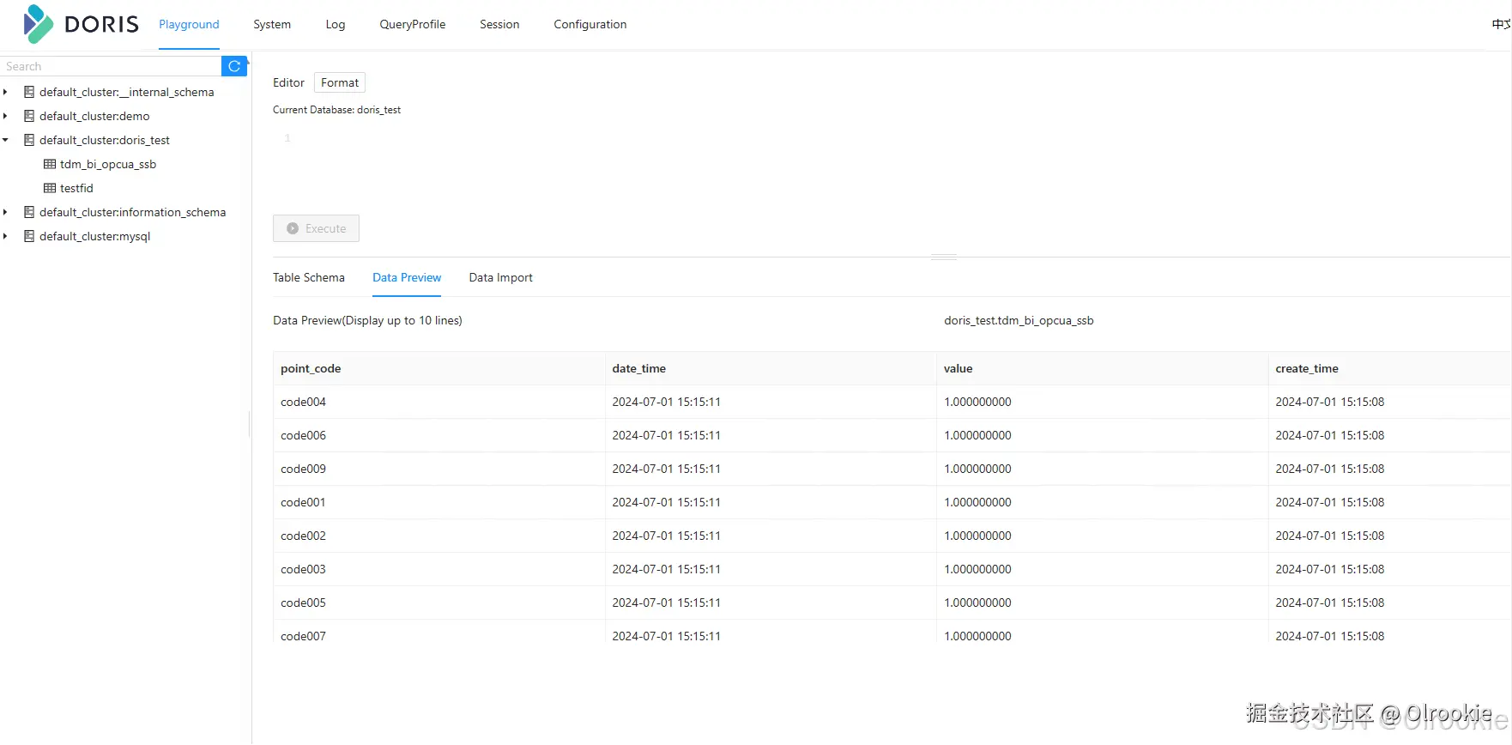Click the table icon of tdm_bi_opcua_ssb
The width and height of the screenshot is (1512, 745).
50,164
